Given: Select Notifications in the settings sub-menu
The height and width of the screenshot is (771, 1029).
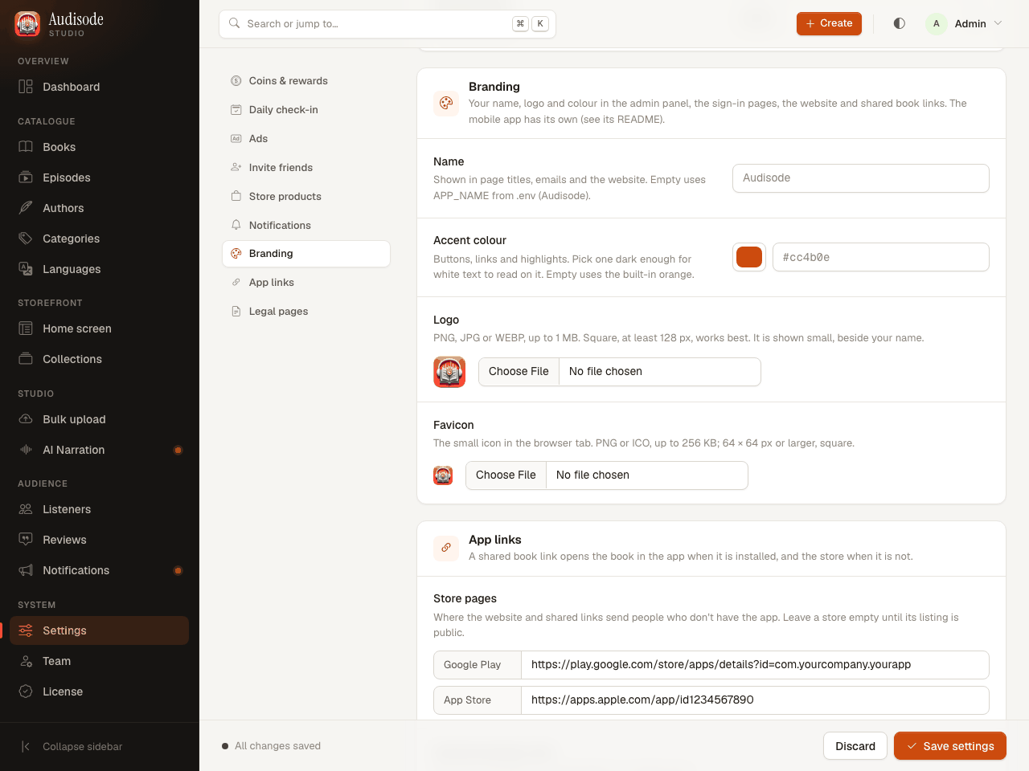Looking at the screenshot, I should [x=306, y=226].
